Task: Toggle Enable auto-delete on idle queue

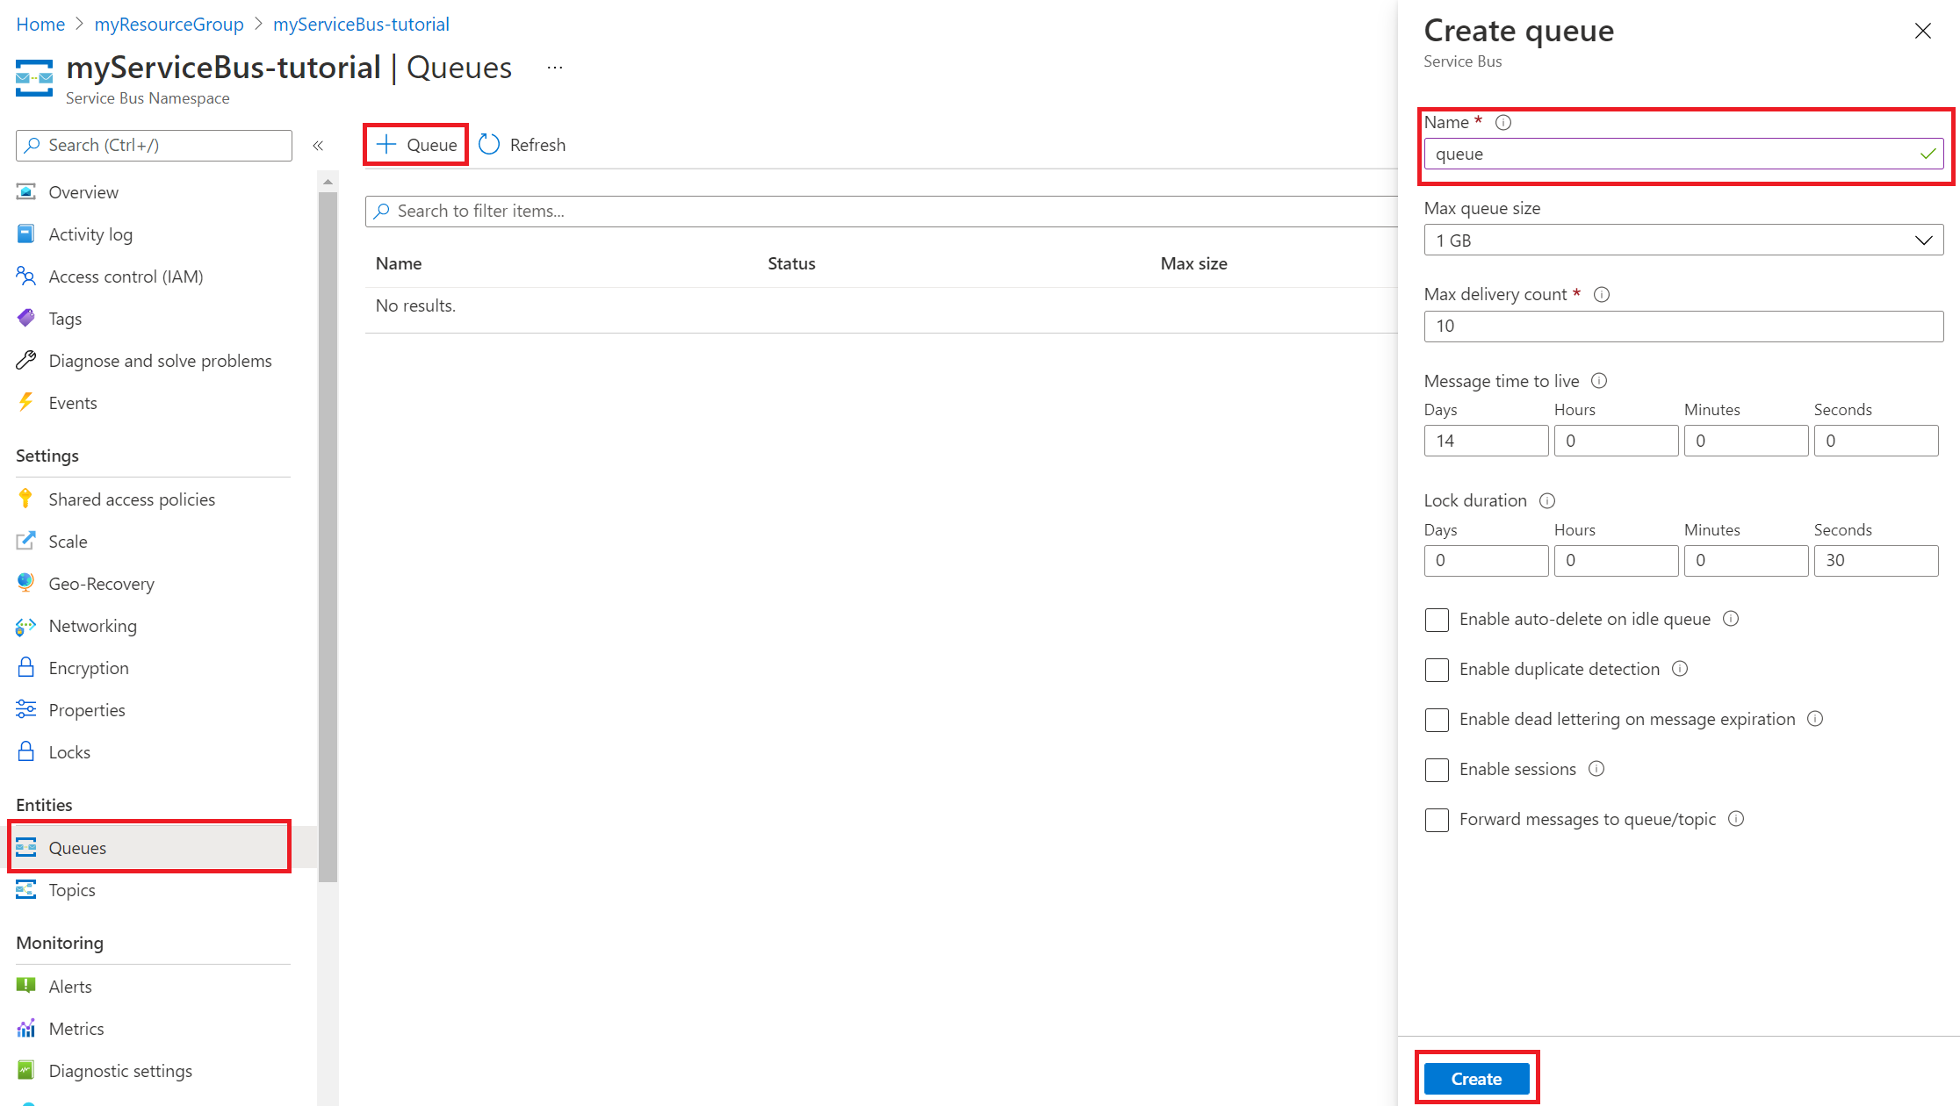Action: (1437, 618)
